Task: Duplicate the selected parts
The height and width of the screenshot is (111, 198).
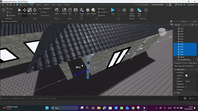Action: coord(11,15)
